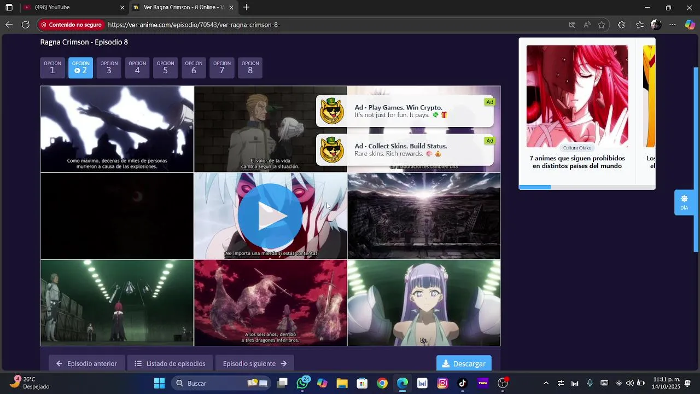Choose Opcion 7 video source
Image resolution: width=700 pixels, height=394 pixels.
click(x=222, y=68)
